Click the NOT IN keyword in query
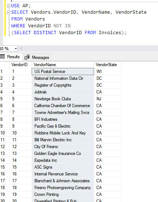Screen dimensions: 158x202 pyautogui.click(x=62, y=26)
